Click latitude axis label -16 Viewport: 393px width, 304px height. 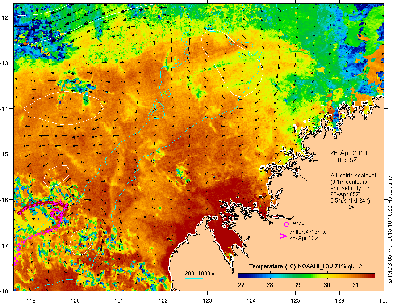coord(5,200)
